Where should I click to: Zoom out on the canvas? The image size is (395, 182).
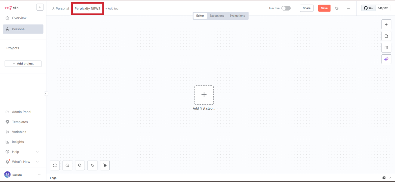80,166
